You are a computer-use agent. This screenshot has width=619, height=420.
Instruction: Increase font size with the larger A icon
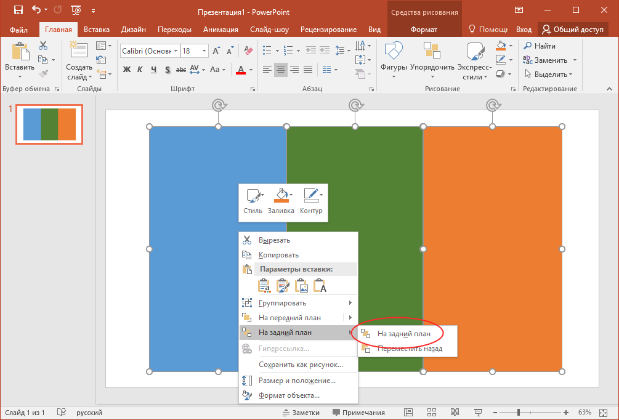click(216, 51)
